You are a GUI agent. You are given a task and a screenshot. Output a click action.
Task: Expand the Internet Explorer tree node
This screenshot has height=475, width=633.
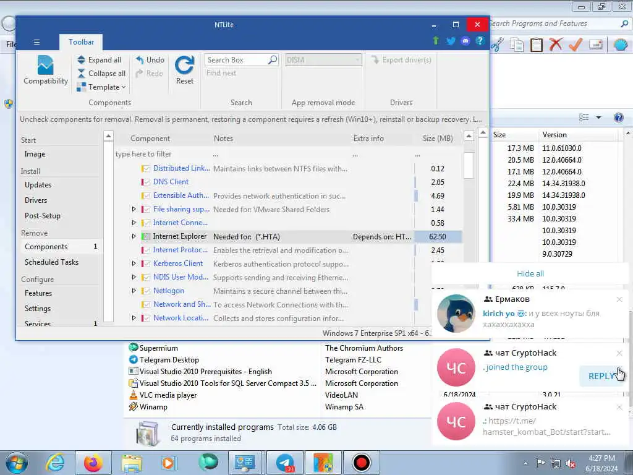click(x=134, y=236)
